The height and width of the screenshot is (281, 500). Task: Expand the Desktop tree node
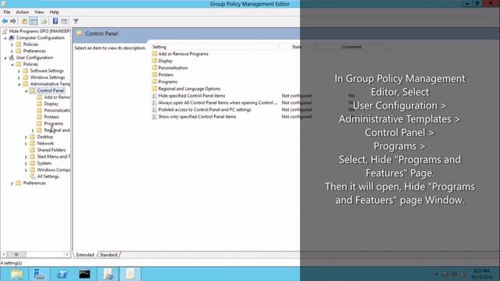(x=26, y=137)
